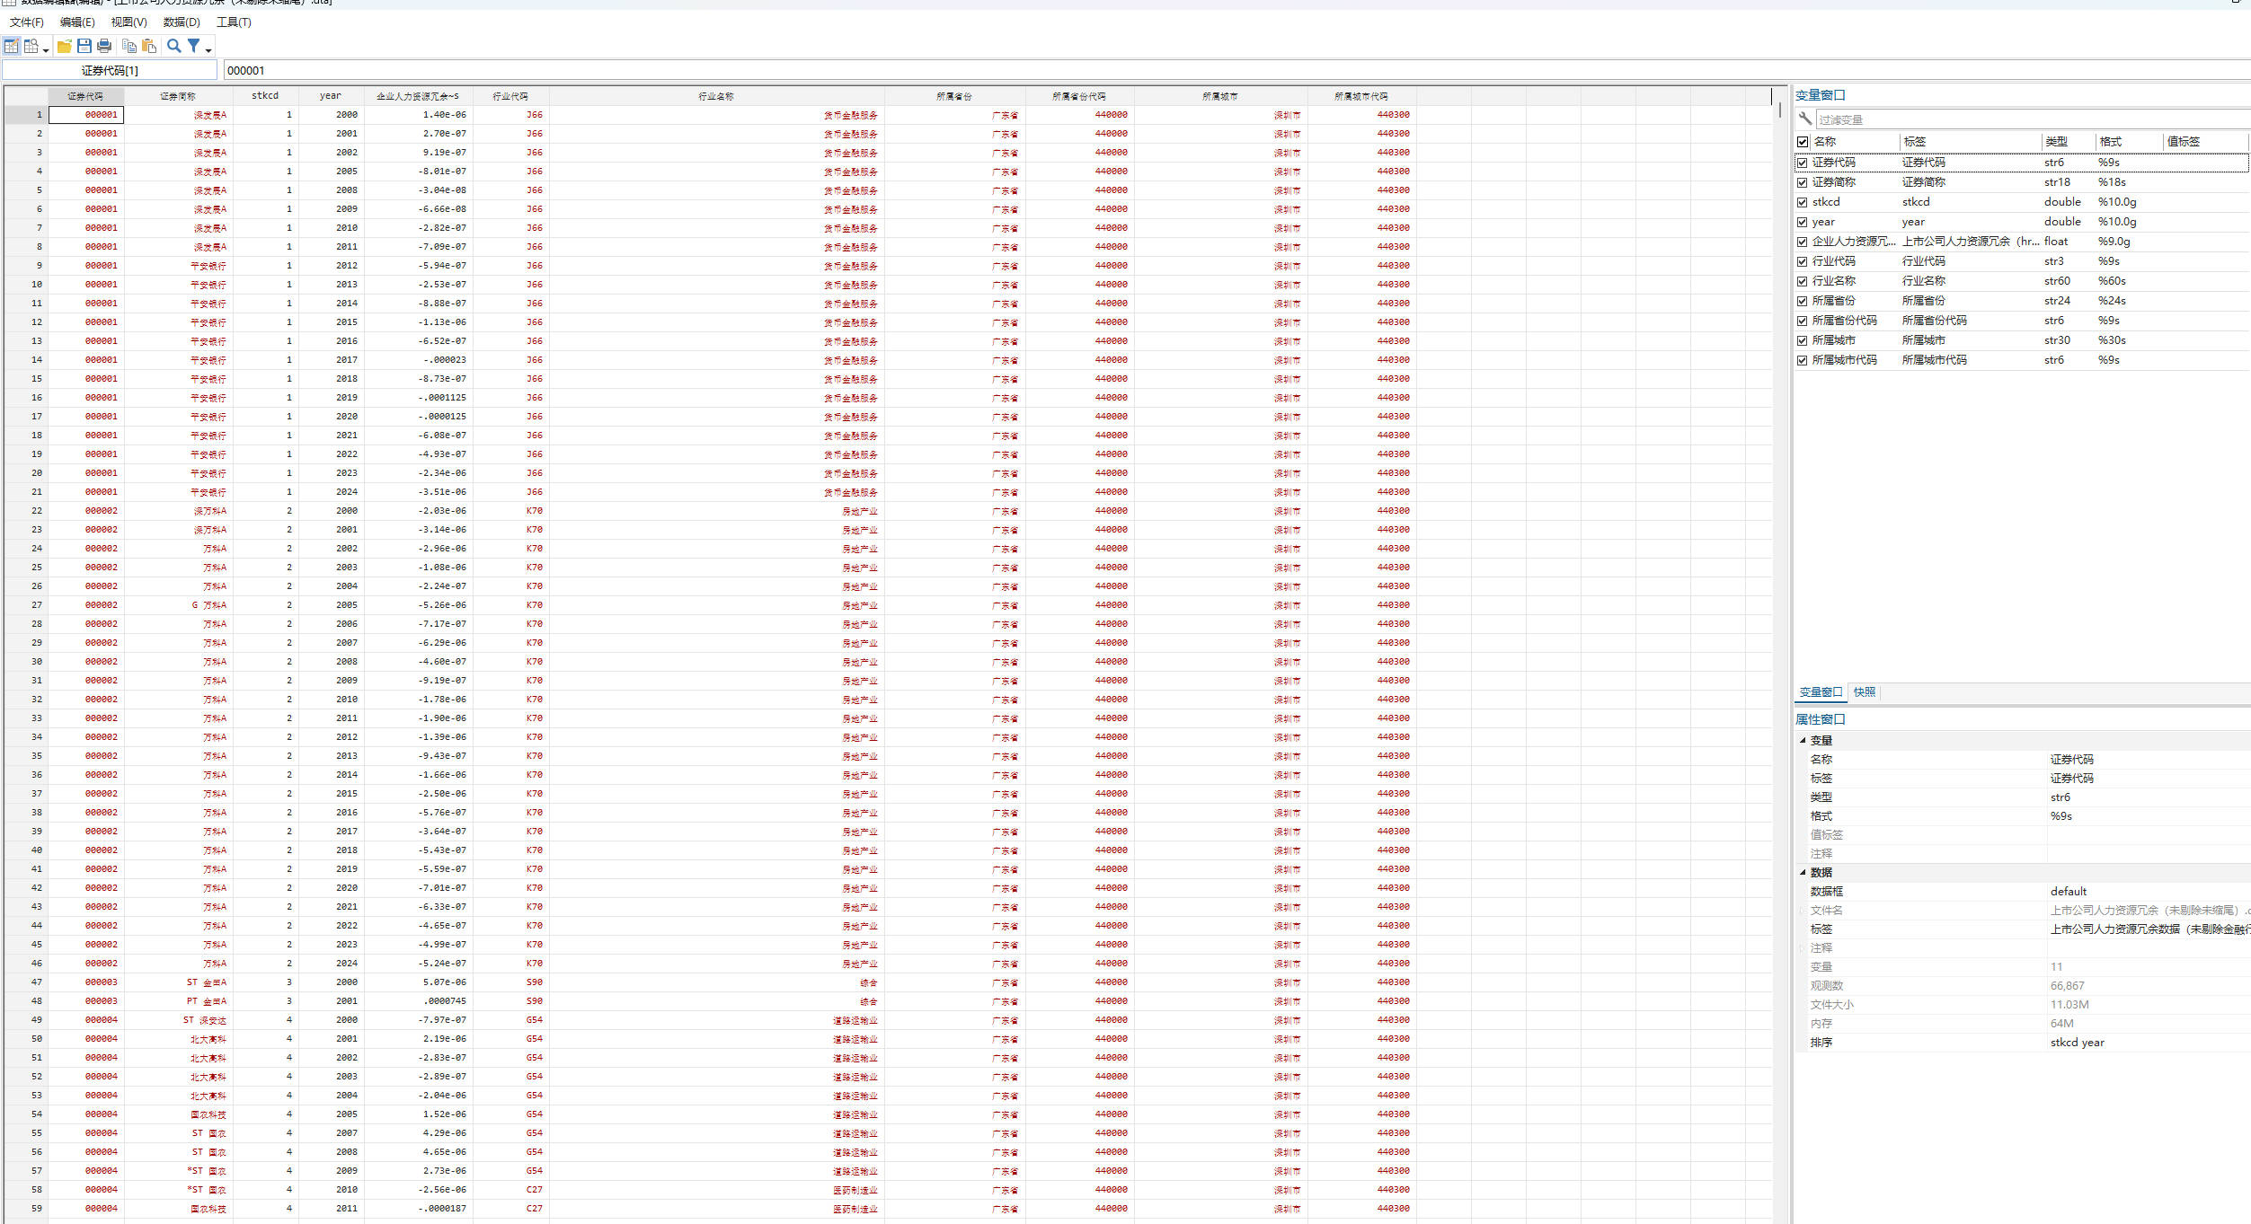The image size is (2251, 1224).
Task: Collapse the 变量 section in properties
Action: [x=1802, y=741]
